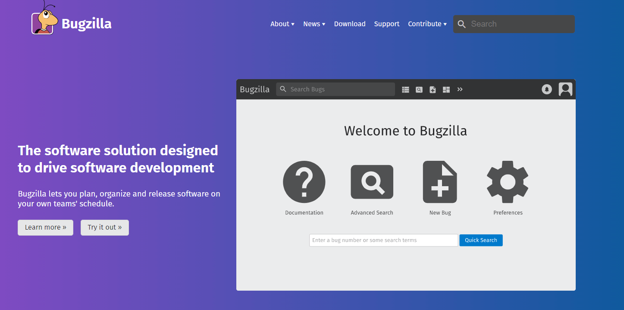Click the headline "The software solution designed"
The width and height of the screenshot is (624, 310).
click(118, 150)
